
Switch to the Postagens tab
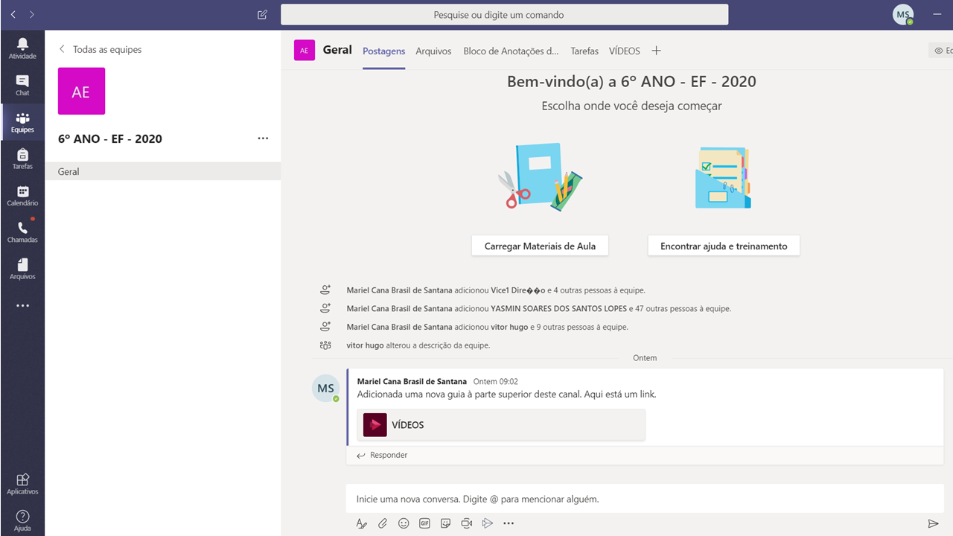click(x=383, y=51)
